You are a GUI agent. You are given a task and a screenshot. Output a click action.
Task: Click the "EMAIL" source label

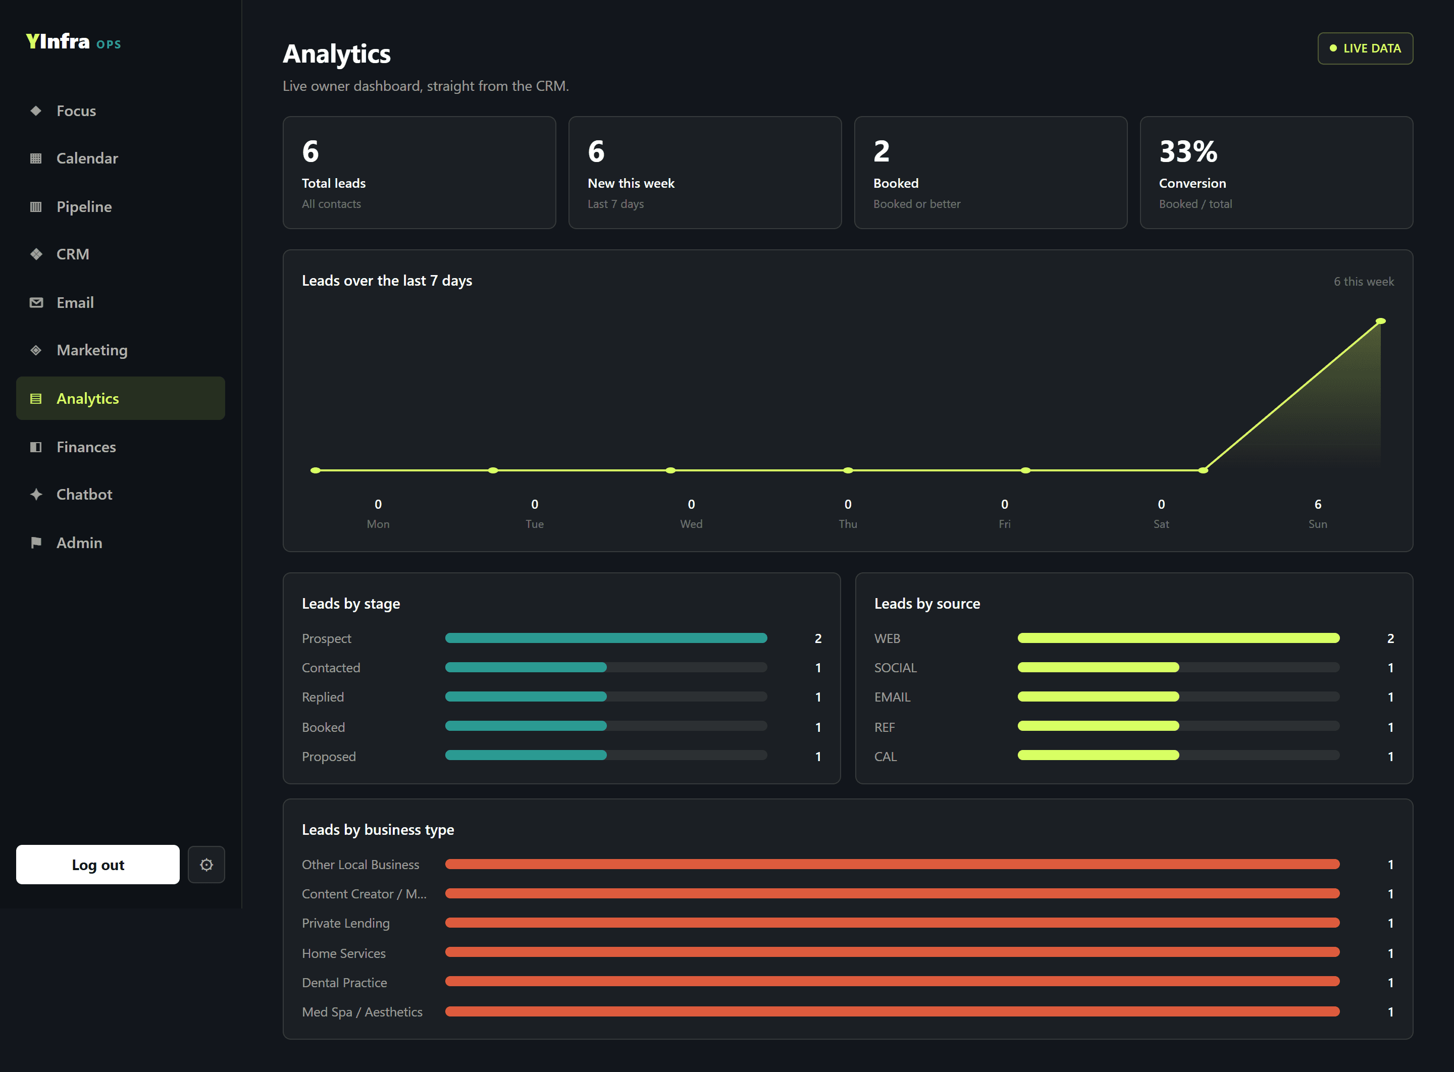892,697
